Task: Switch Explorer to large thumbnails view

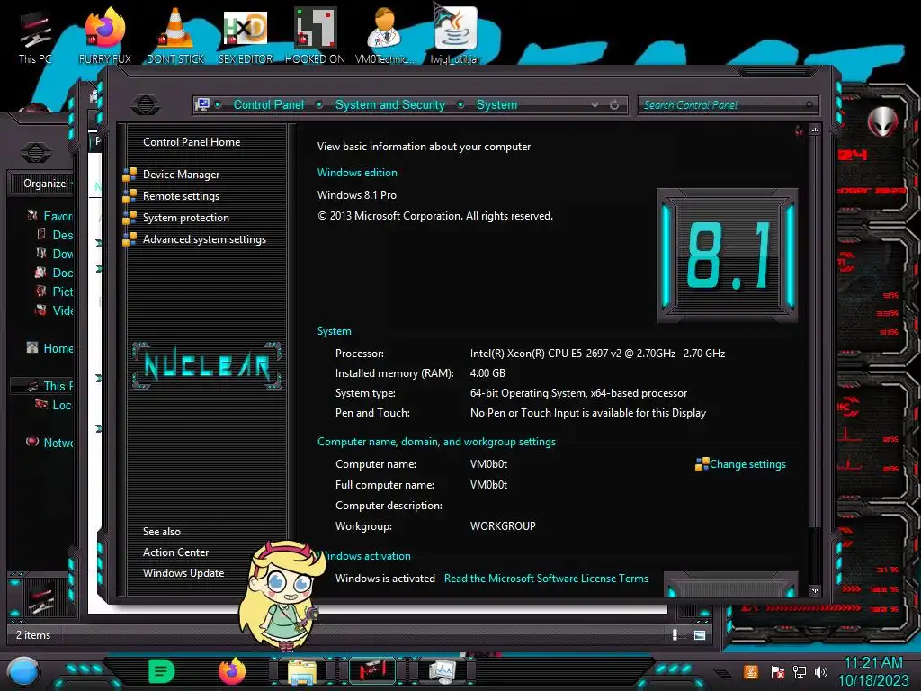Action: coord(700,635)
